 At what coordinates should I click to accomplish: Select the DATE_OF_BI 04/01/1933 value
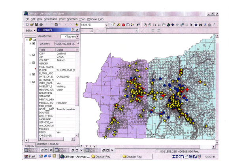pyautogui.click(x=63, y=77)
